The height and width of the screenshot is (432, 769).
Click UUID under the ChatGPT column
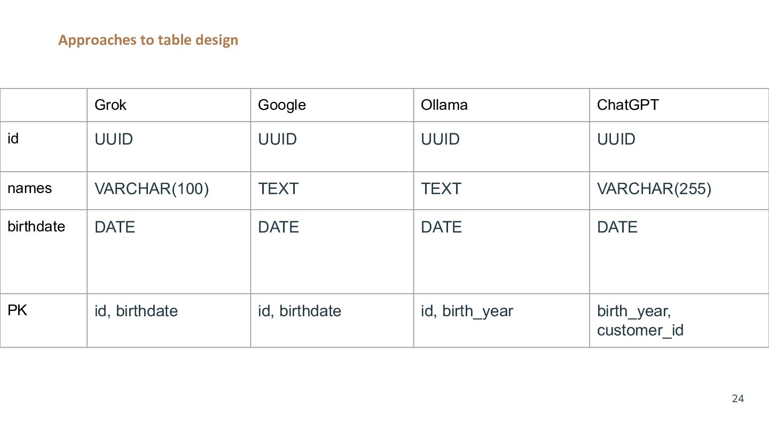[616, 139]
